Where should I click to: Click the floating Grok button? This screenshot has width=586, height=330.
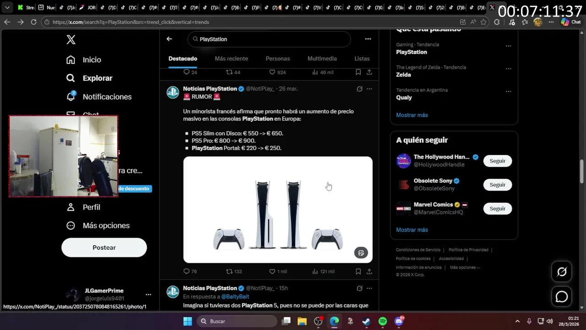562,272
